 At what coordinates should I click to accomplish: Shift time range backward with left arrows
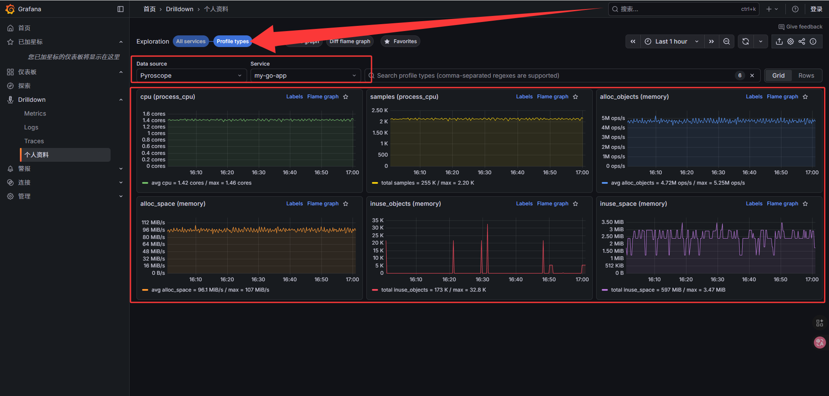click(633, 41)
